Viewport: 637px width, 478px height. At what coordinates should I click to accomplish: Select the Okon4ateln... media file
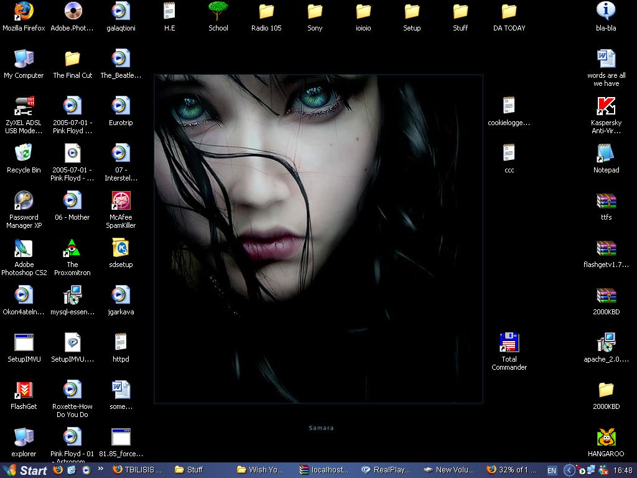(24, 294)
